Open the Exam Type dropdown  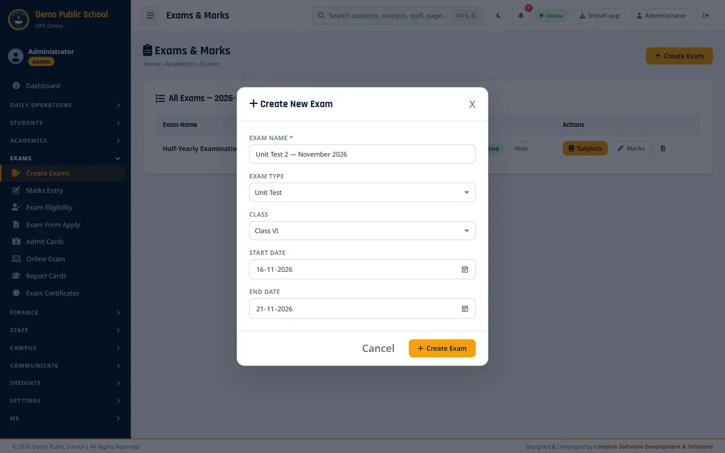[362, 192]
